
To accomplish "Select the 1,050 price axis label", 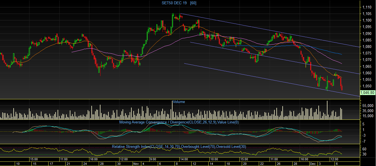I will pos(367,86).
